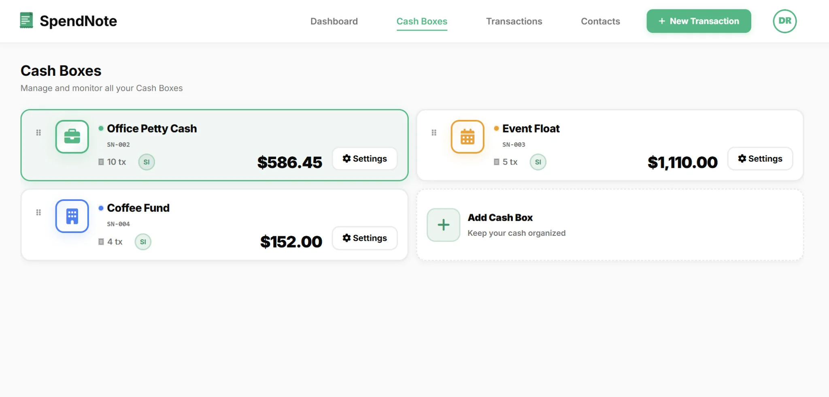Toggle the SI badge on Coffee Fund
The height and width of the screenshot is (397, 829).
pos(142,241)
